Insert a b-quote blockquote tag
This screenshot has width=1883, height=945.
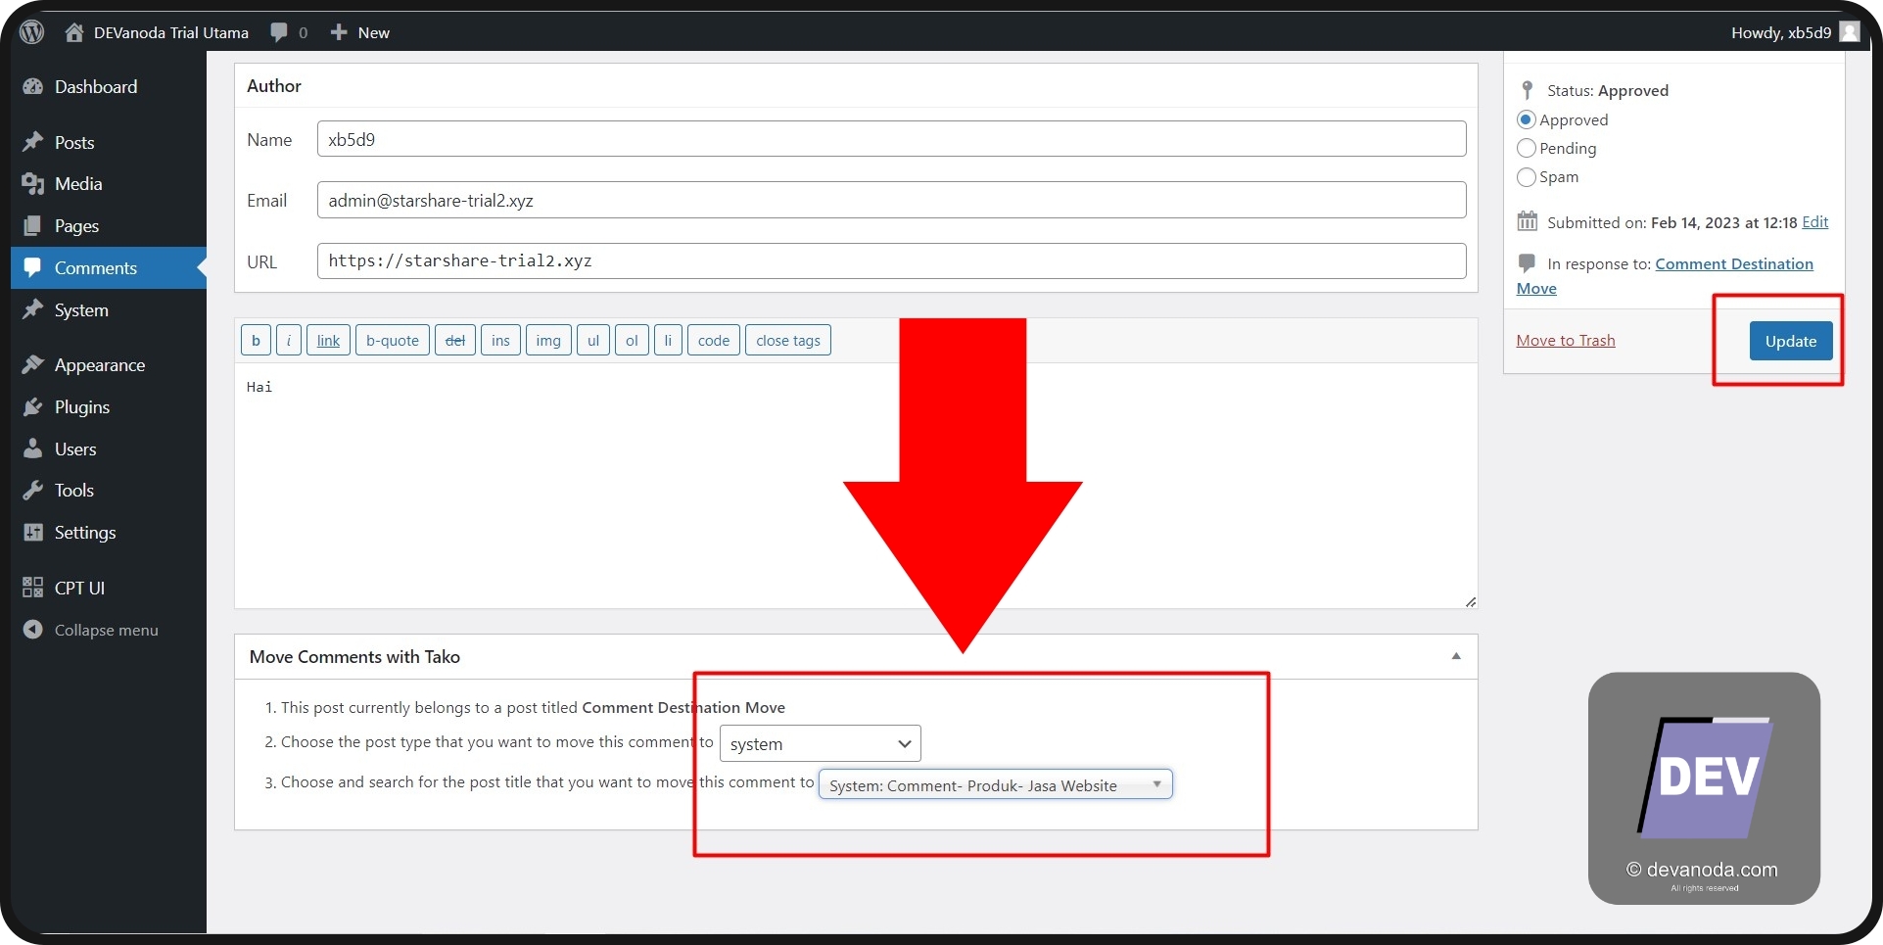click(x=393, y=340)
